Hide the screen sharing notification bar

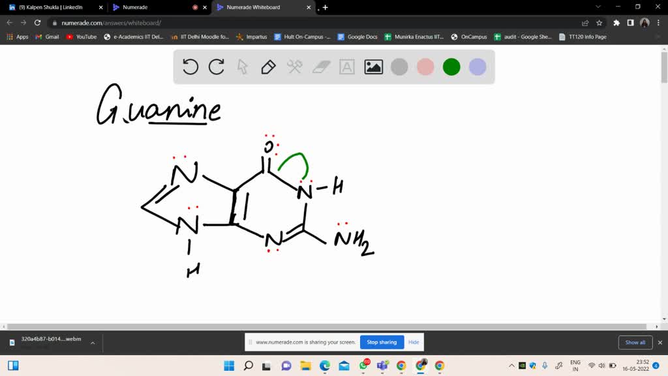(x=413, y=342)
